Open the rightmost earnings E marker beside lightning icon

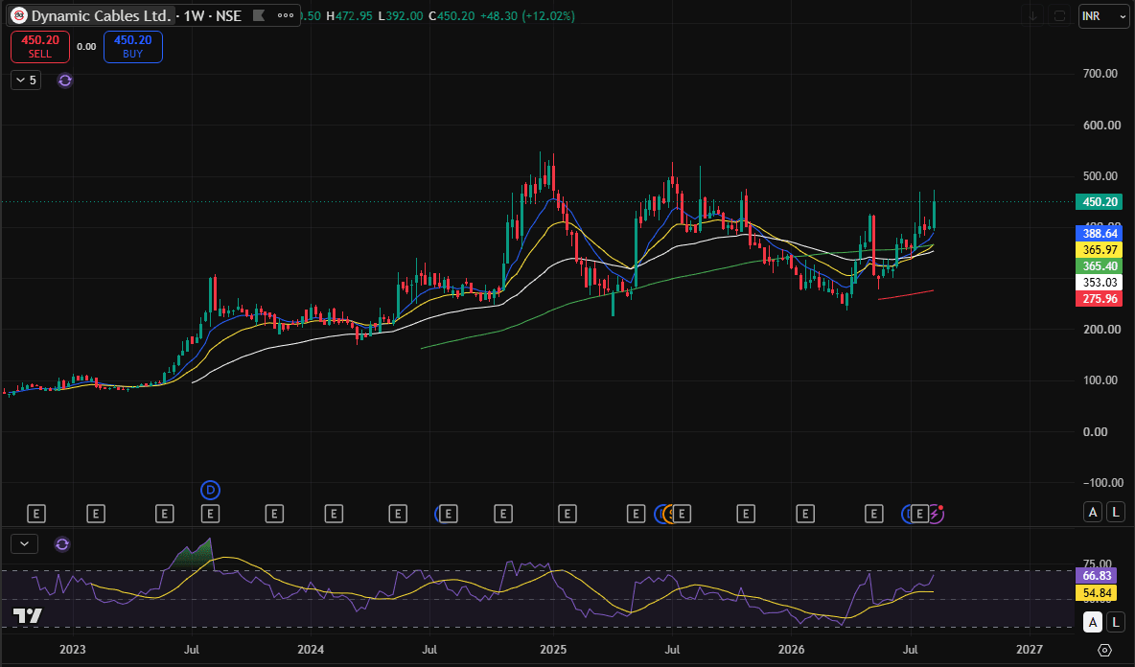tap(919, 514)
